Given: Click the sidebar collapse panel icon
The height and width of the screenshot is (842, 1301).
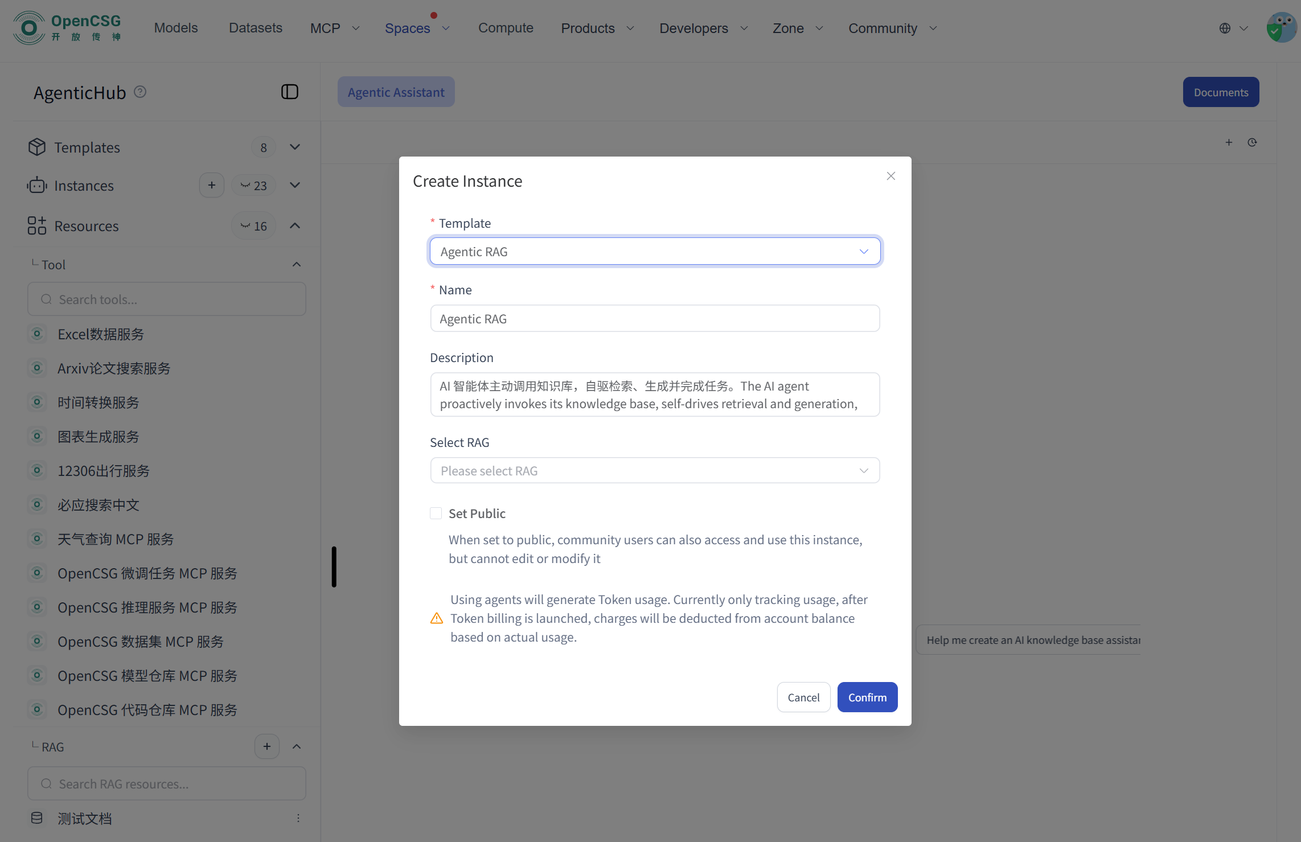Looking at the screenshot, I should pyautogui.click(x=290, y=92).
